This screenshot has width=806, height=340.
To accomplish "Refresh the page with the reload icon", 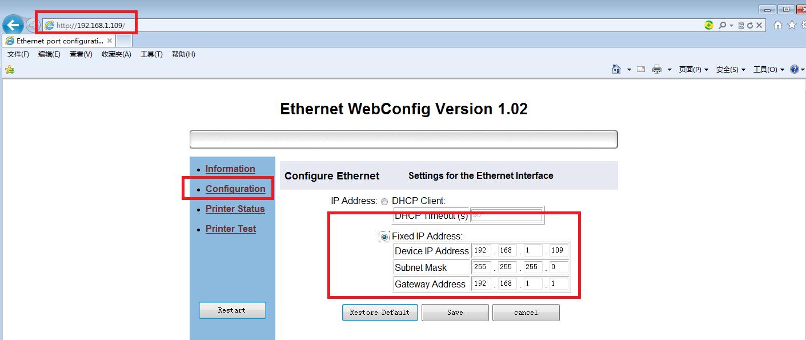I will (x=750, y=25).
